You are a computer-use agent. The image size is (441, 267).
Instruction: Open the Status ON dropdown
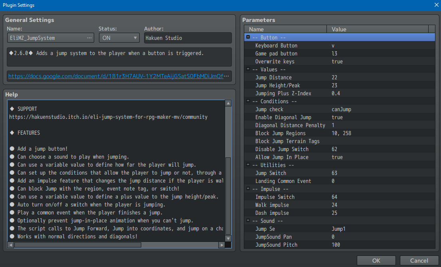click(119, 38)
